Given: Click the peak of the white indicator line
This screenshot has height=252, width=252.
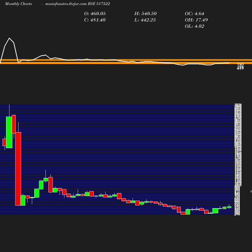Looking at the screenshot, I should [x=9, y=38].
